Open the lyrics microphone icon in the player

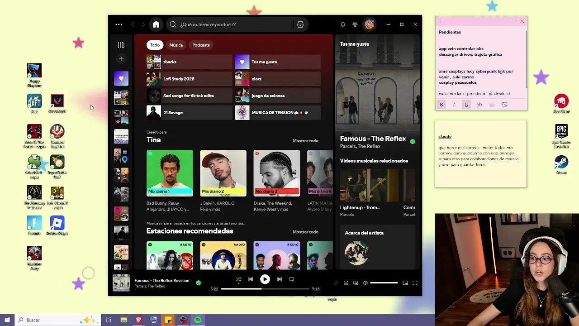pos(336,283)
